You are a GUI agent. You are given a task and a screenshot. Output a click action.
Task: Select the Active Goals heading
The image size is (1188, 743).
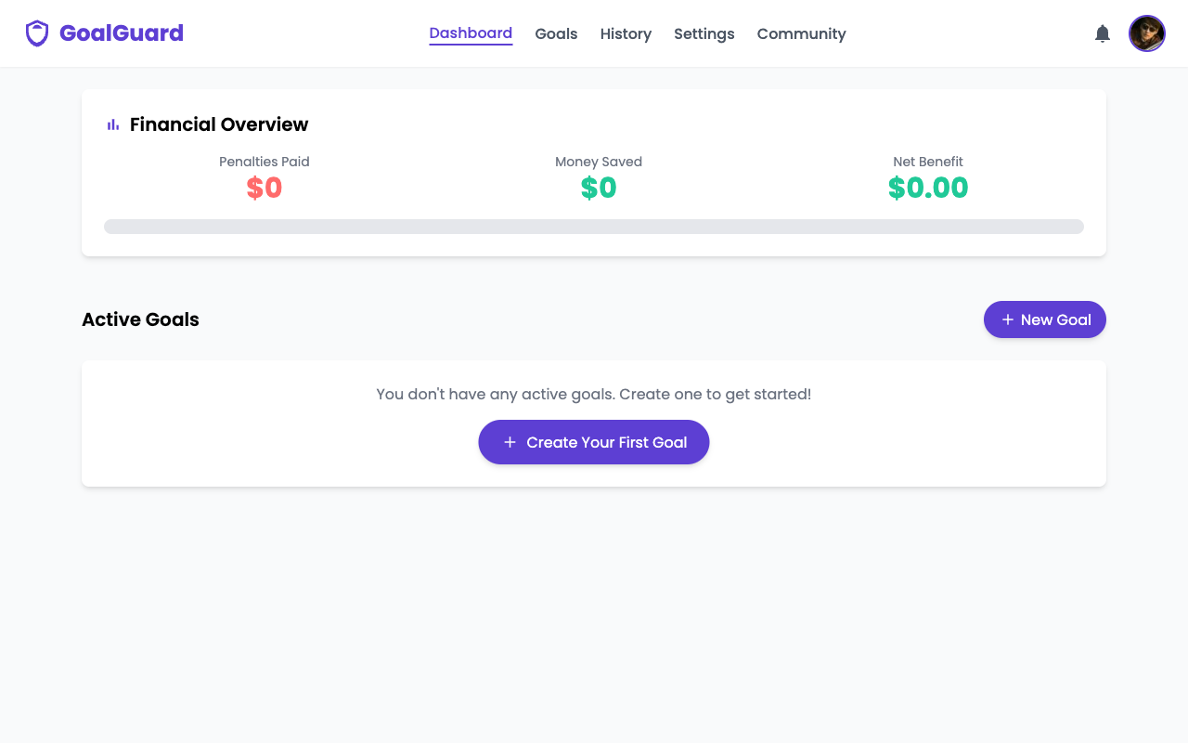[x=140, y=319]
